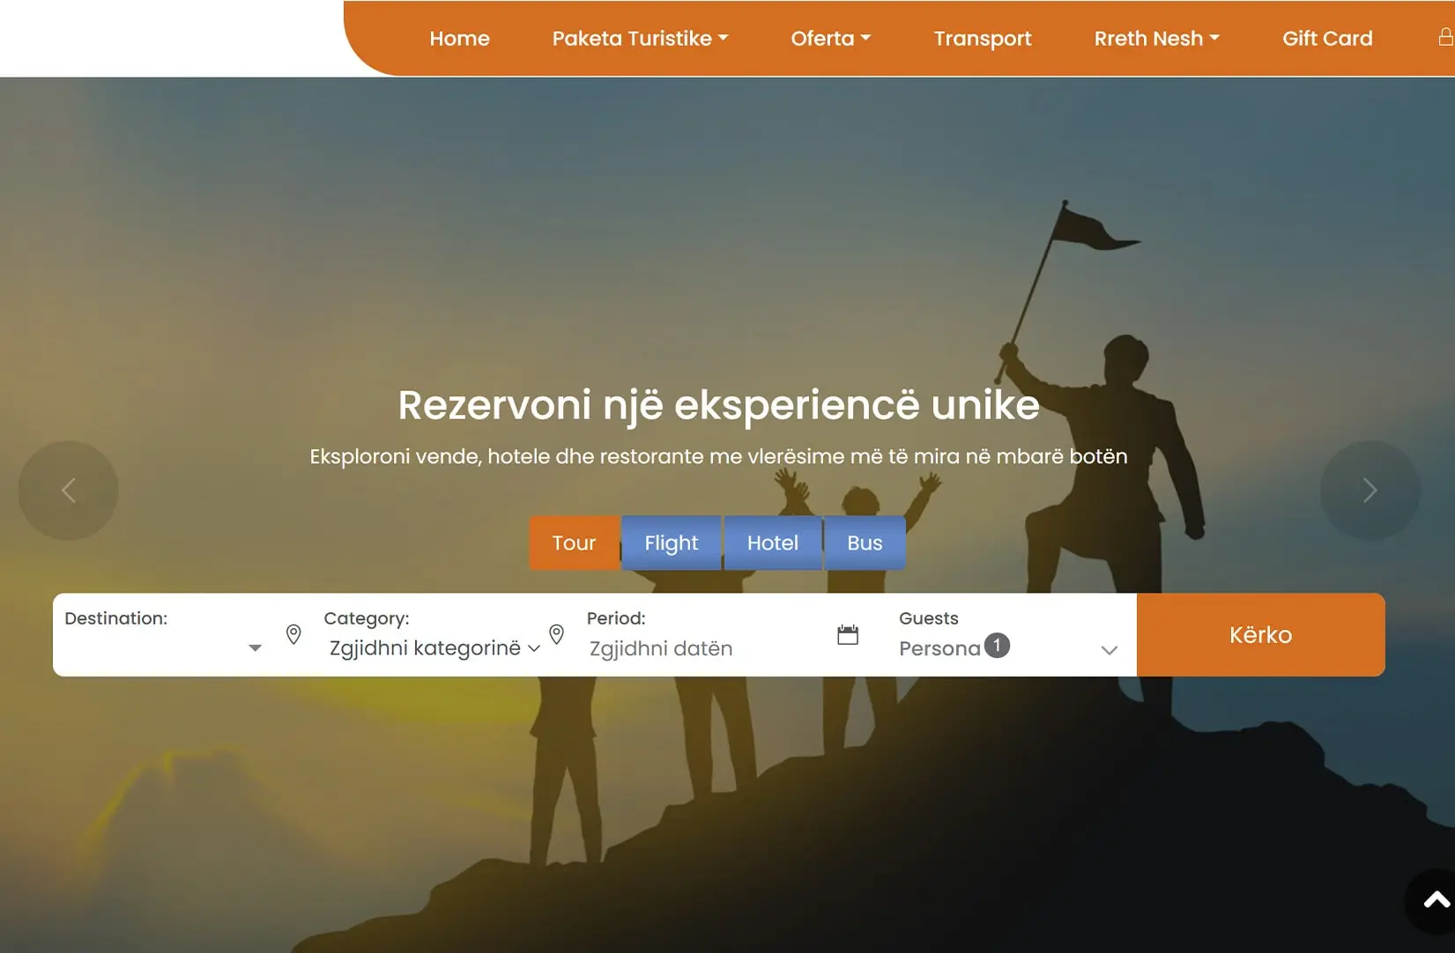Click the scroll-to-top chevron button
The width and height of the screenshot is (1455, 953).
coord(1436,900)
